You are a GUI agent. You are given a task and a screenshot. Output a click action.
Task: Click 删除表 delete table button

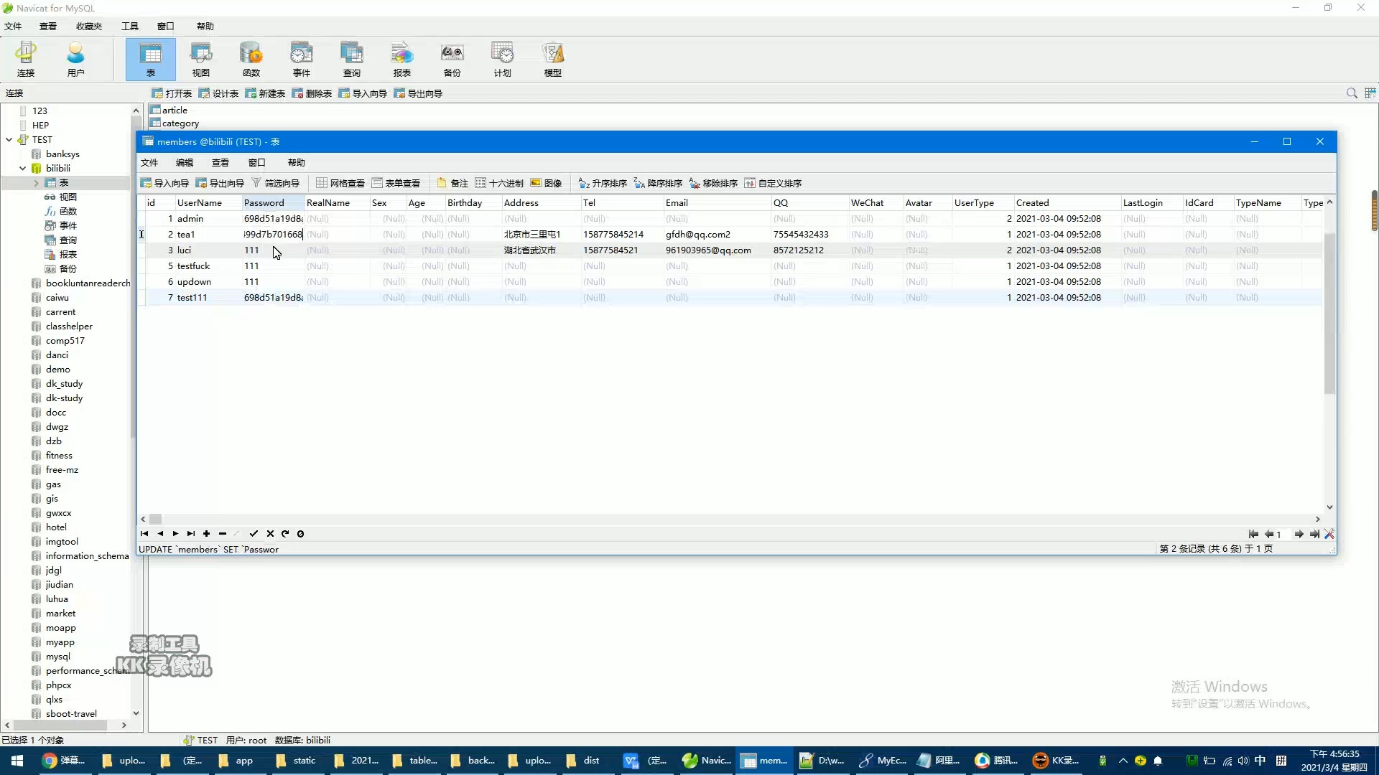coord(315,93)
